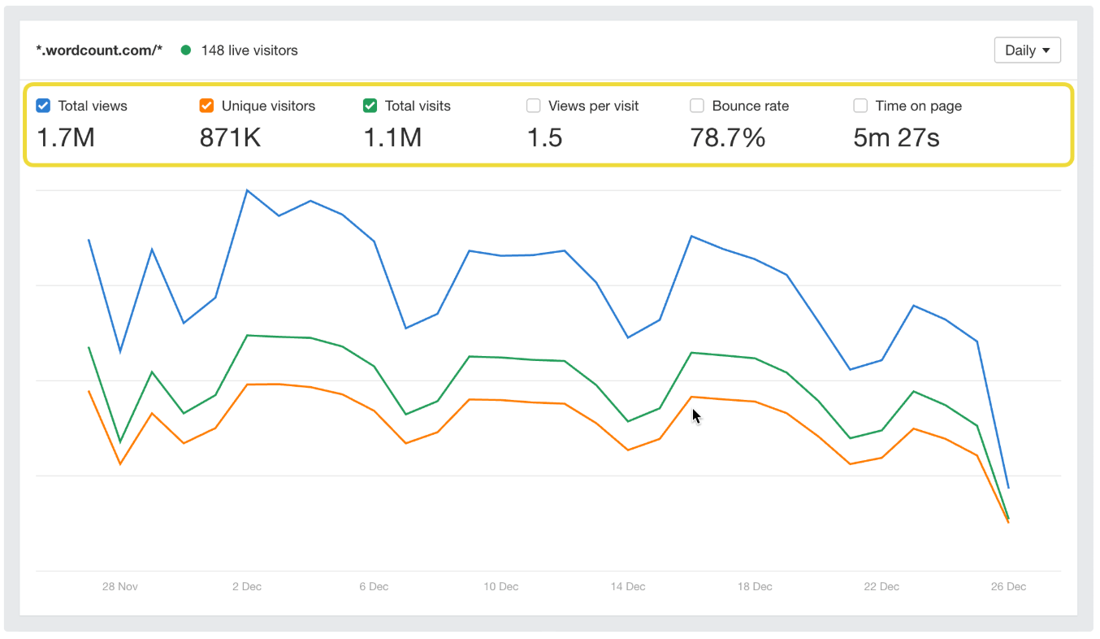Click the 1.1M Total visits value
This screenshot has width=1100, height=639.
coord(392,137)
